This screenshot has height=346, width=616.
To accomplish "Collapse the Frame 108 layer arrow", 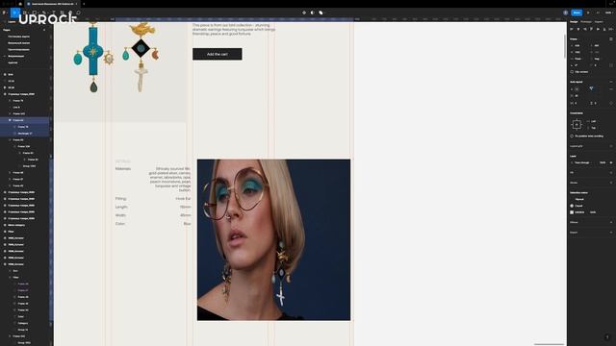I will [15, 146].
